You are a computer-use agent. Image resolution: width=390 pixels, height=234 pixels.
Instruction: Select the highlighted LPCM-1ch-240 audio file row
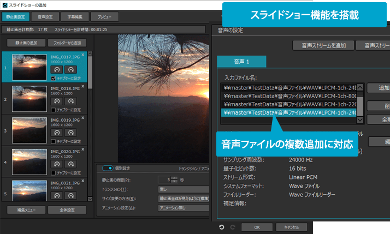point(289,112)
